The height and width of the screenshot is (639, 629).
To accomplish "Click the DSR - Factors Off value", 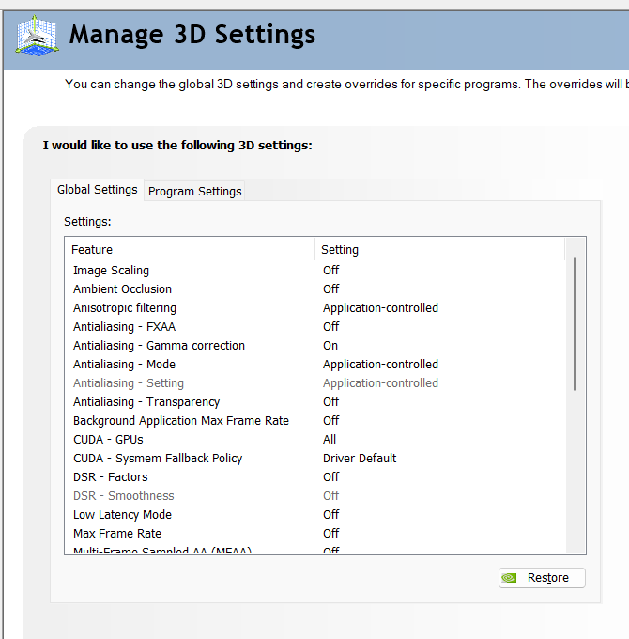I will point(331,476).
